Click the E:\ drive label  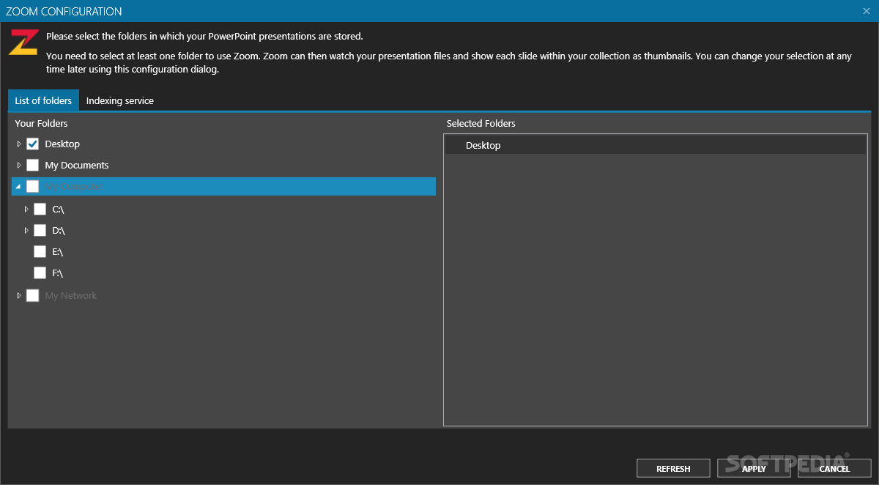58,252
